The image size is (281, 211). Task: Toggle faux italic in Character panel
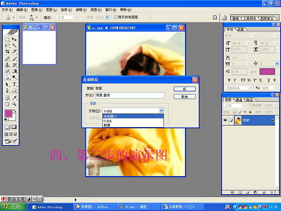coord(234,80)
